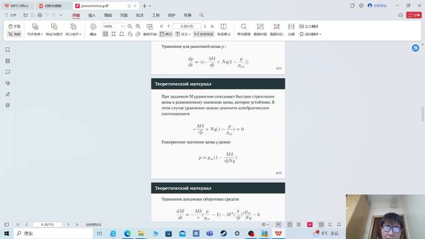
Task: Add a new tab with plus button
Action: point(144,6)
